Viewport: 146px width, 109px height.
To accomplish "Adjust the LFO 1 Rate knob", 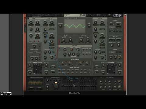I will (x=31, y=22).
